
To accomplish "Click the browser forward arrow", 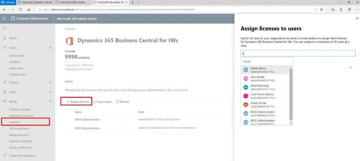I will point(12,9).
